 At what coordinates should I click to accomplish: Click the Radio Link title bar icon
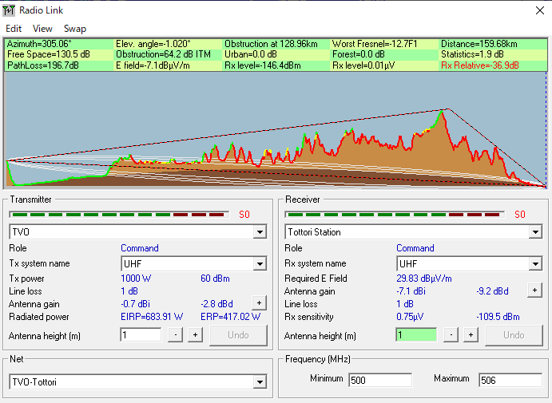9,10
